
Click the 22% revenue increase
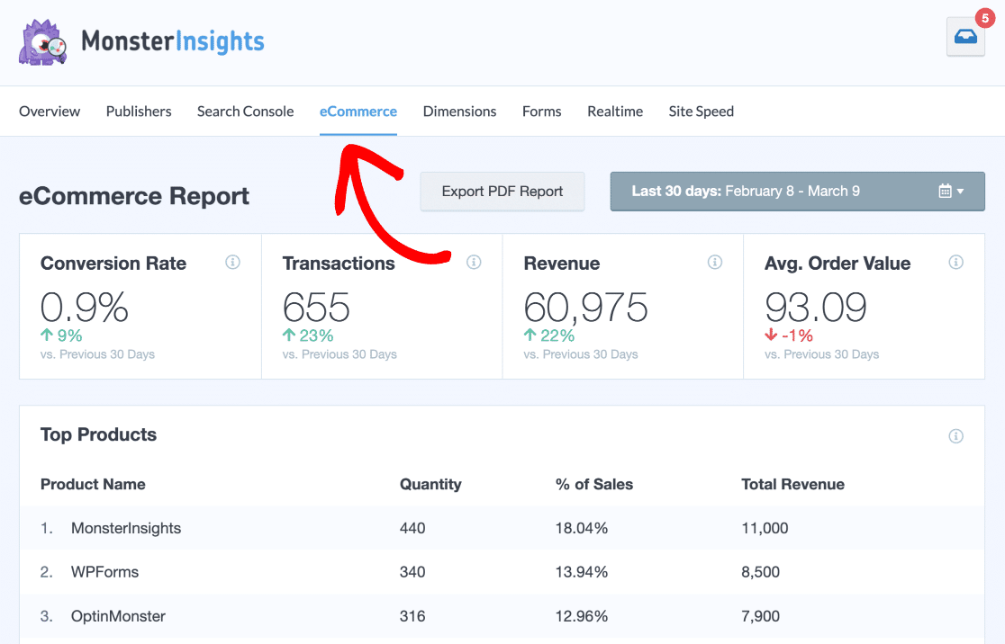pos(548,335)
